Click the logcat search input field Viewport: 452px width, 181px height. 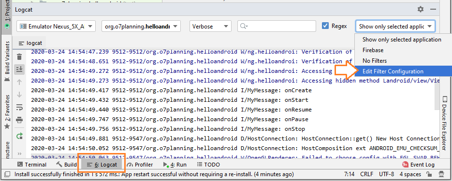pyautogui.click(x=277, y=26)
